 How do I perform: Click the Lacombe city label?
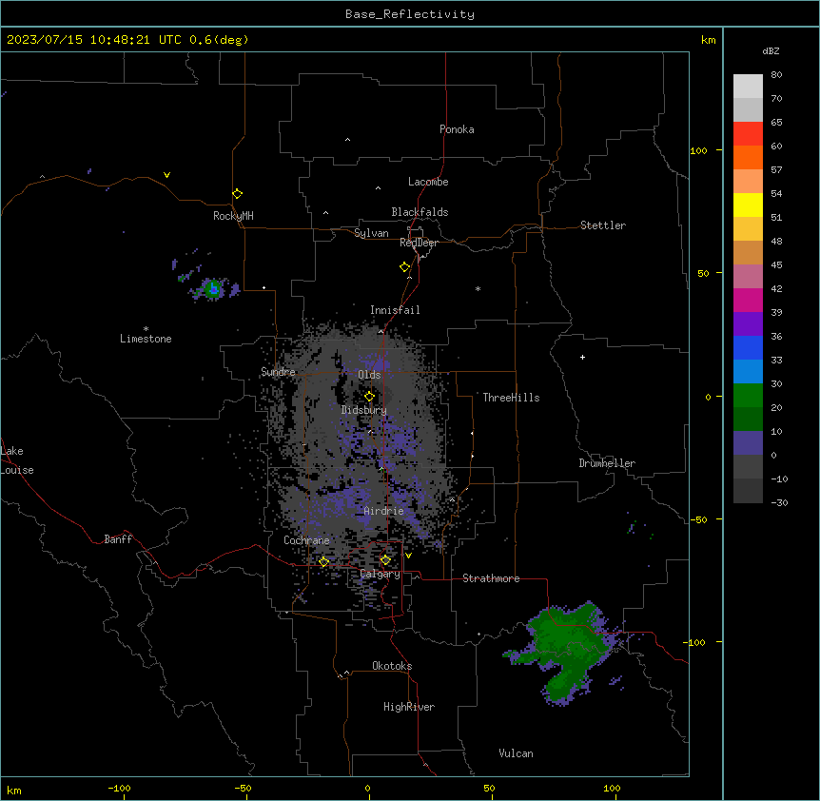[428, 182]
